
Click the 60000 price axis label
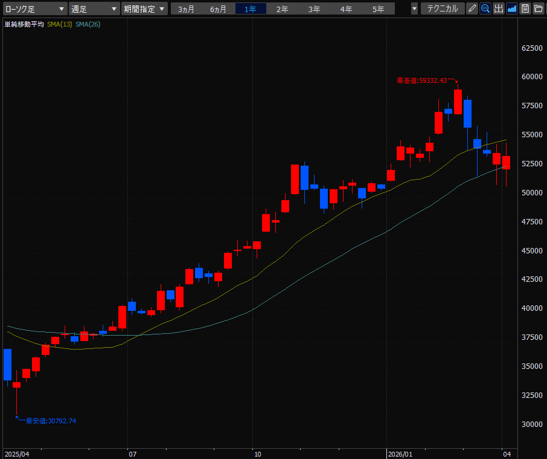click(x=532, y=77)
